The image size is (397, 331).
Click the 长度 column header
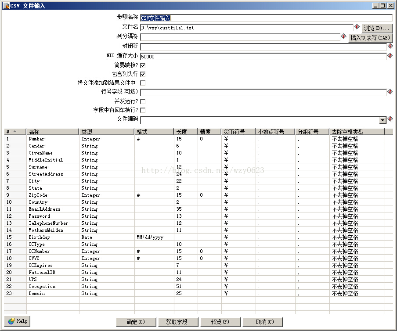pos(186,132)
